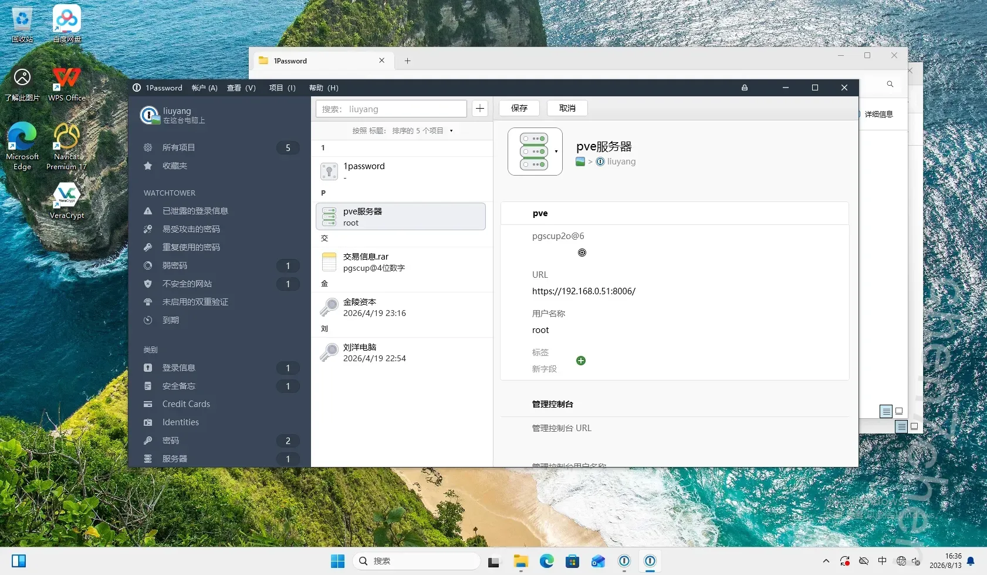Viewport: 987px width, 575px height.
Task: Click 详细信息 in the File Explorer window
Action: 878,115
